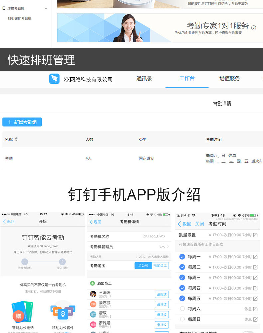
Task: Click step 1 连接考勤机 circle
Action: point(25,262)
